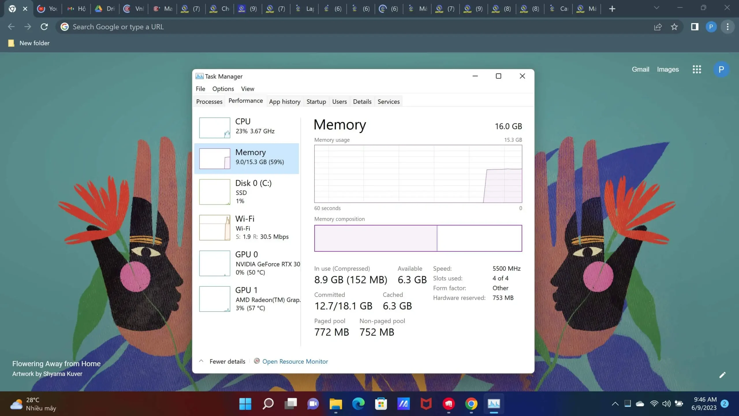This screenshot has height=416, width=739.
Task: Open Chrome three-dot menu
Action: tap(727, 27)
